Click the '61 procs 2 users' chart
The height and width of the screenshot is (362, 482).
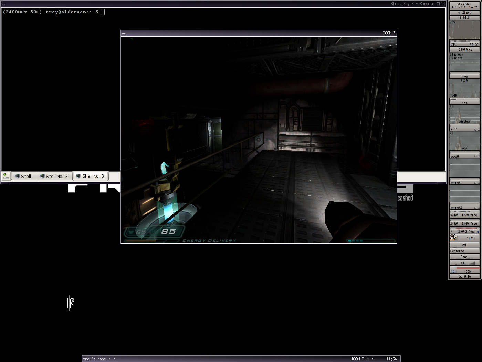[x=464, y=62]
